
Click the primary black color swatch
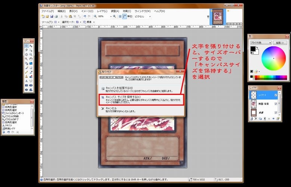click(x=253, y=49)
